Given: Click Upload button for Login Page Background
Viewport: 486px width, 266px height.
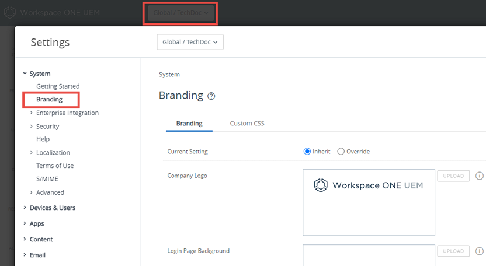Looking at the screenshot, I should (x=453, y=251).
